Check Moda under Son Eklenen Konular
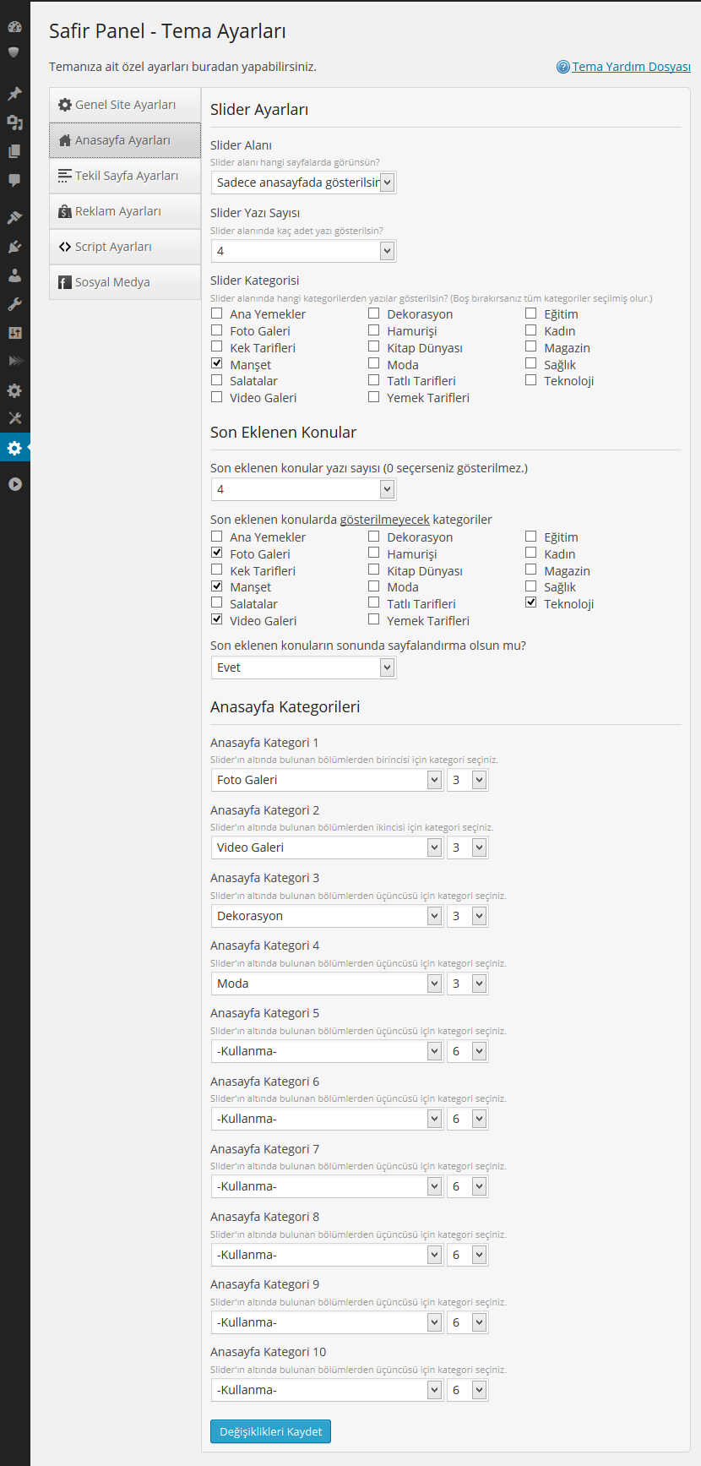Image resolution: width=701 pixels, height=1466 pixels. (x=374, y=586)
